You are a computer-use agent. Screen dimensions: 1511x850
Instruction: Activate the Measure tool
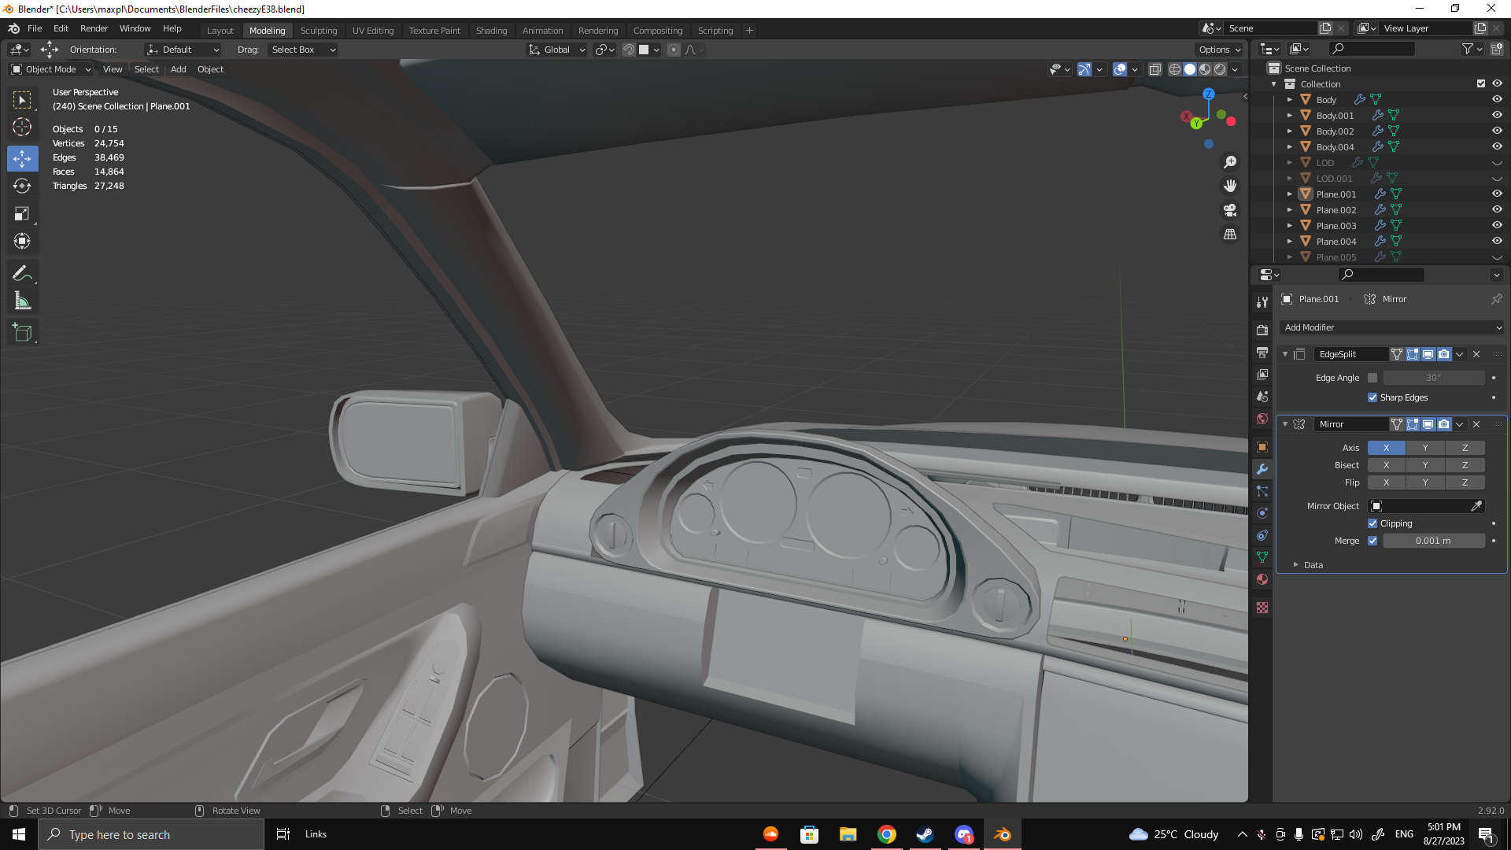[x=22, y=301]
